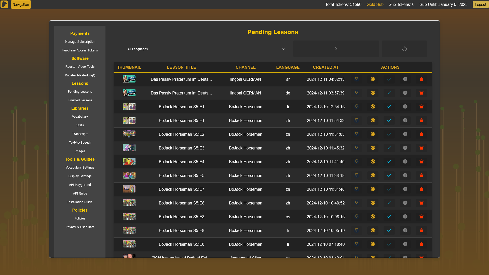Open Purchase Access Tokens page
This screenshot has height=275, width=489.
pos(80,50)
